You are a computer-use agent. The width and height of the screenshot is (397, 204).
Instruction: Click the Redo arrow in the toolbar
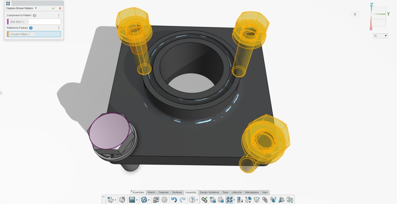182,200
